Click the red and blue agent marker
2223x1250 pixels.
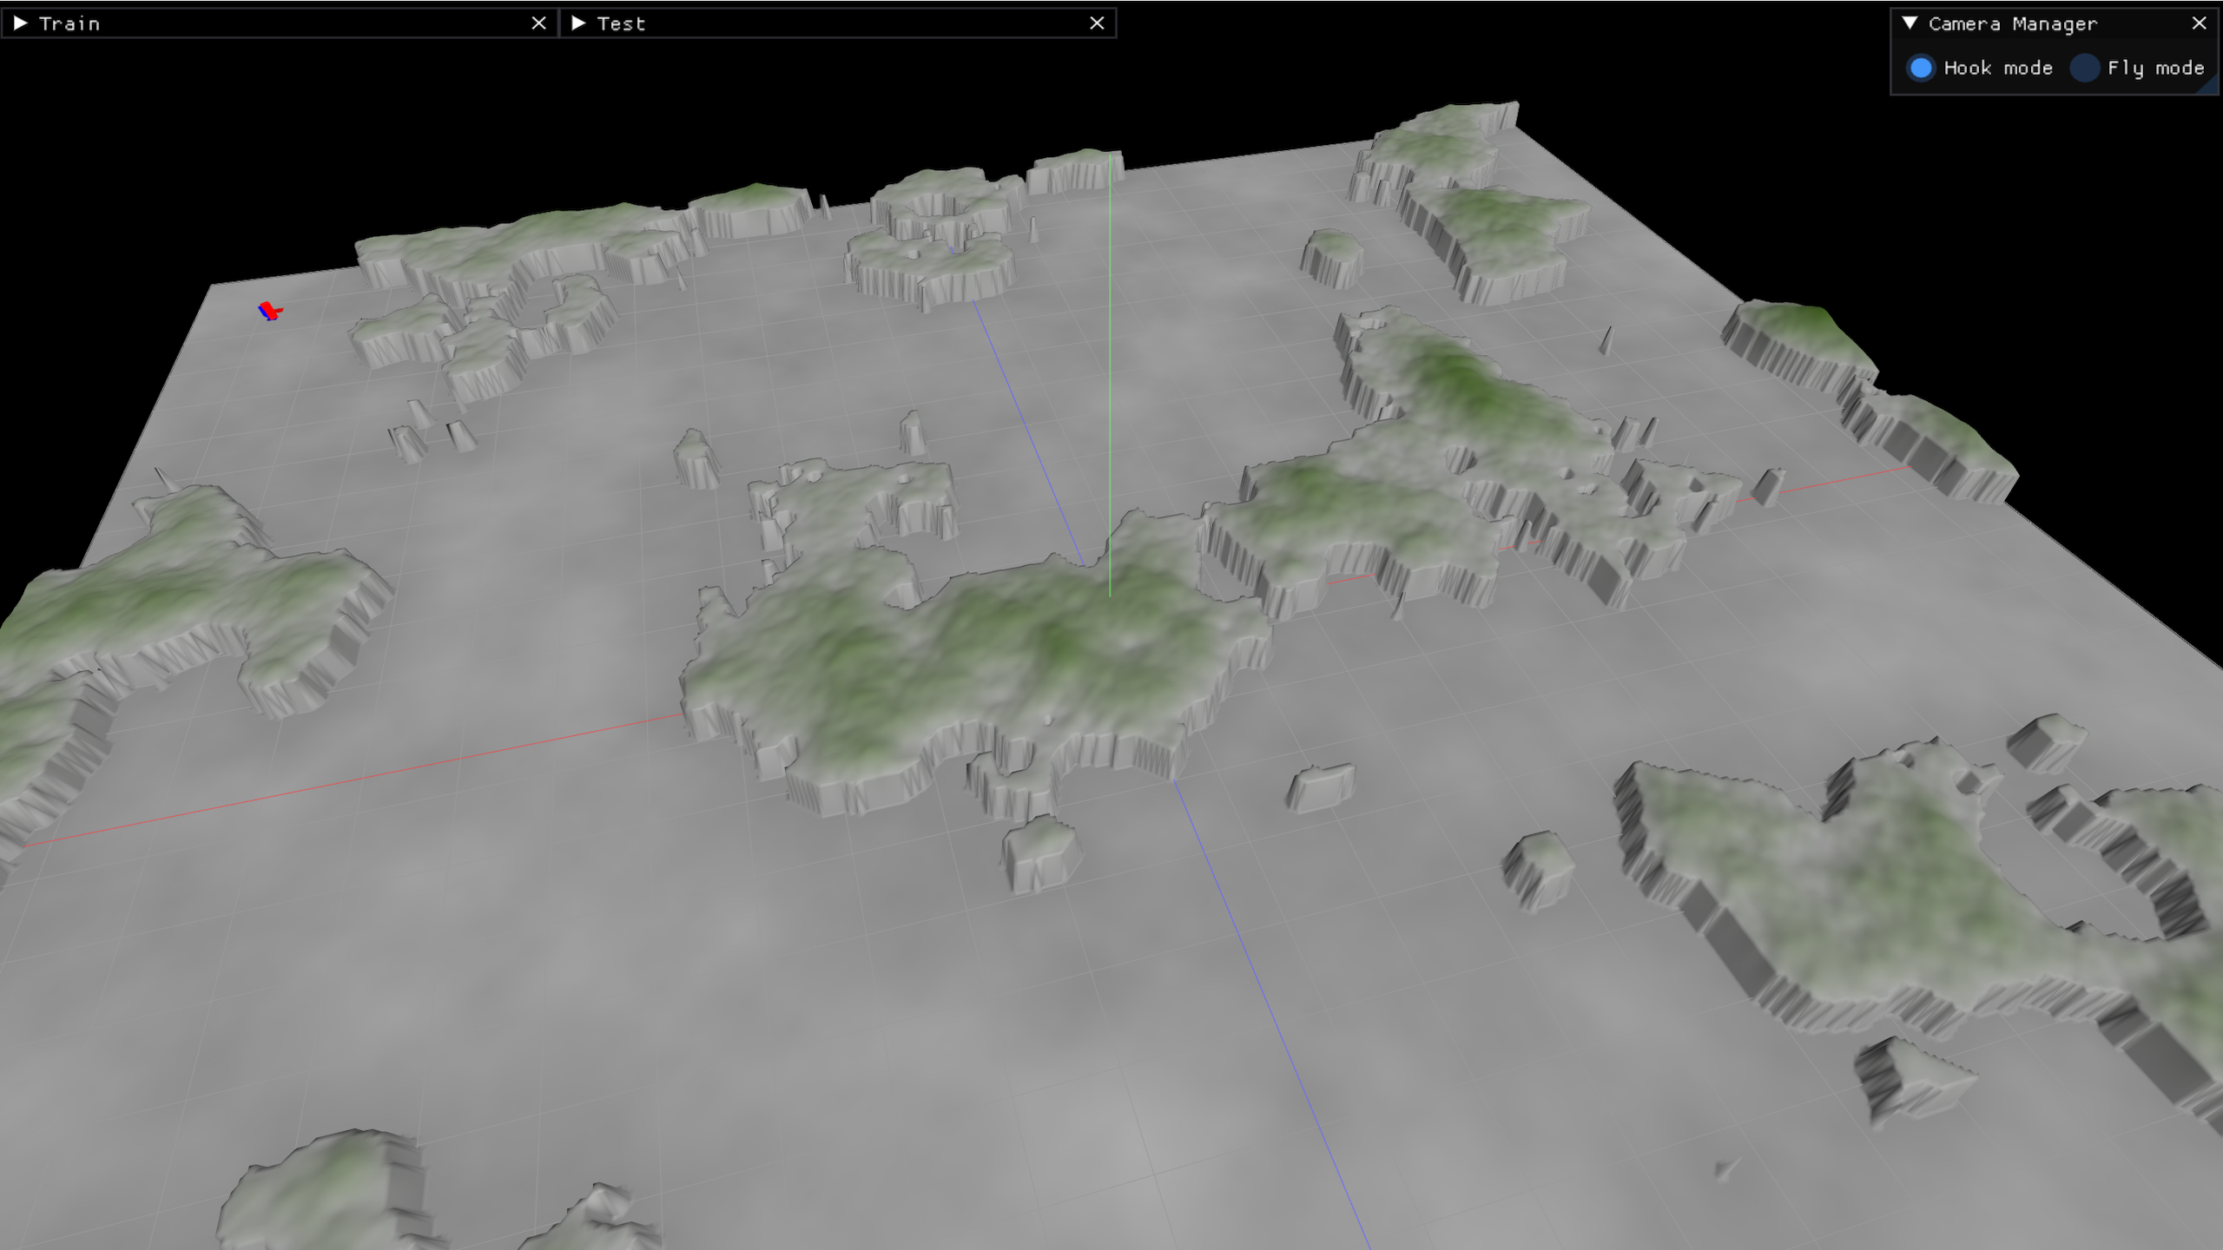(270, 311)
